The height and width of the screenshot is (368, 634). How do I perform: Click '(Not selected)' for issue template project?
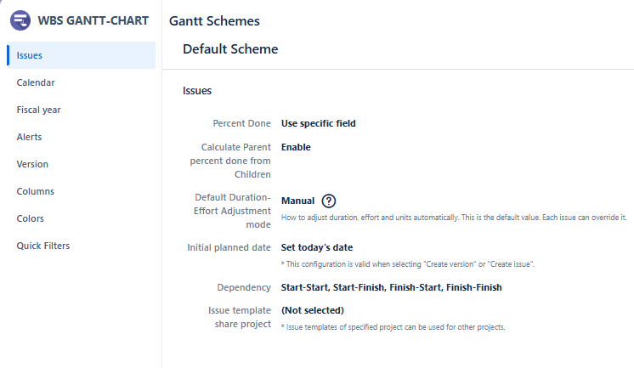313,310
